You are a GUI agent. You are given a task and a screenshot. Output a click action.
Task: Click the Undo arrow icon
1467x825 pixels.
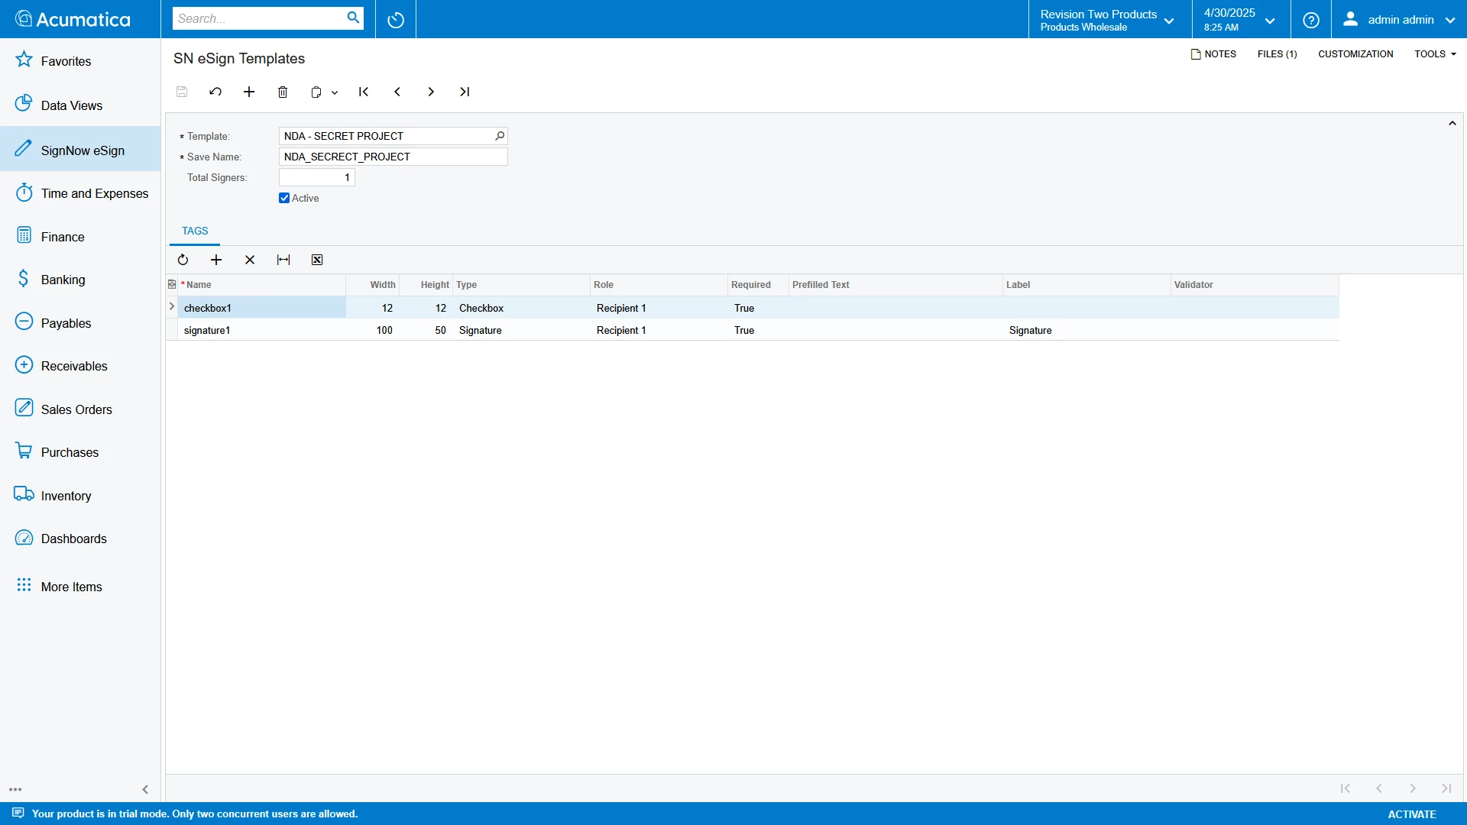click(x=215, y=92)
